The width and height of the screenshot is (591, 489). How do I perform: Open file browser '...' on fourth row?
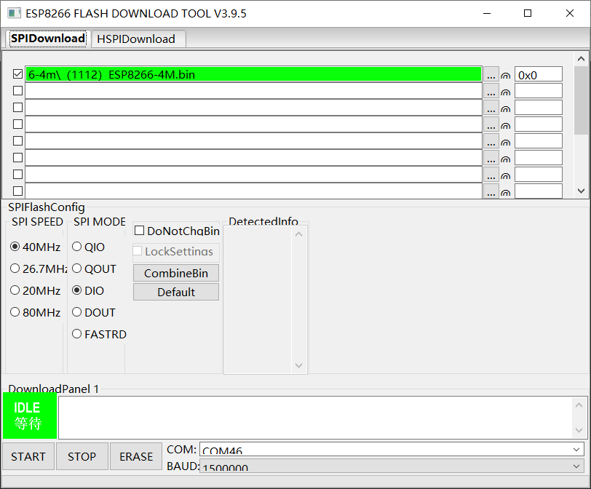[x=491, y=124]
